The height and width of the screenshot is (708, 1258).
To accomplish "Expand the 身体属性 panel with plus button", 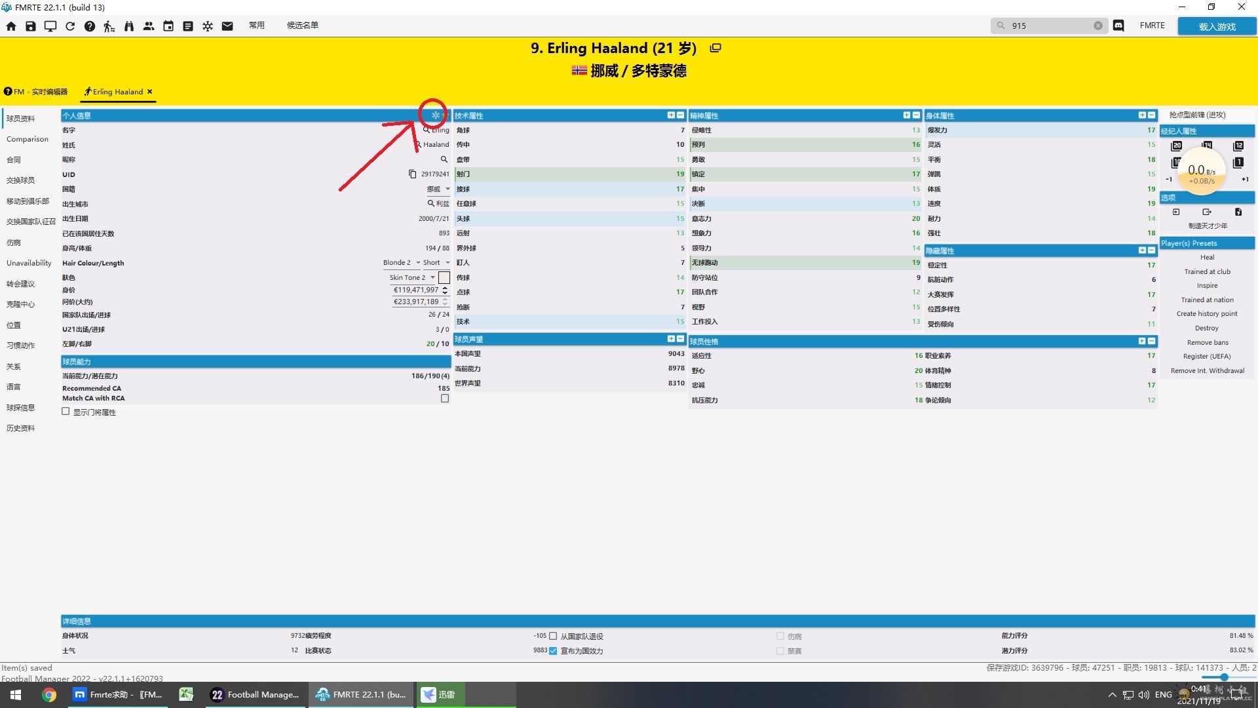I will [1142, 115].
